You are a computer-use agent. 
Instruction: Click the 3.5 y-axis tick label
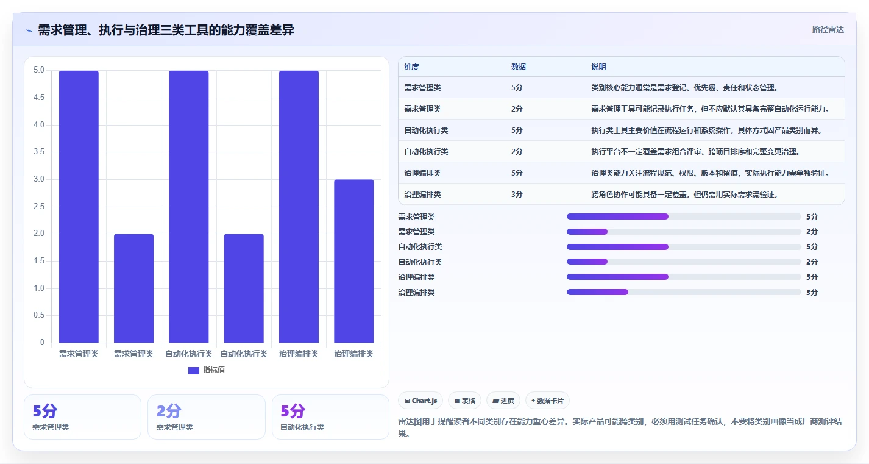click(x=39, y=152)
